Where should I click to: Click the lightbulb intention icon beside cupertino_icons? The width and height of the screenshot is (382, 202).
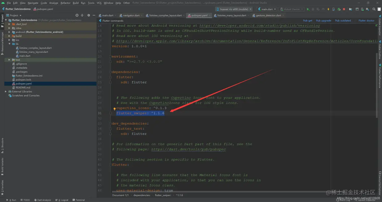[x=114, y=109]
